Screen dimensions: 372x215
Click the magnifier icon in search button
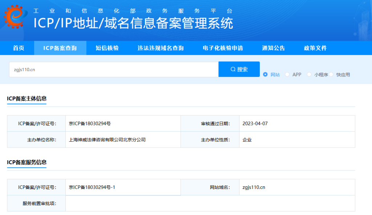(x=233, y=69)
